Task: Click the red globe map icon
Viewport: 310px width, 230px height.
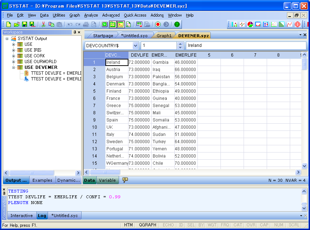Action: (x=297, y=24)
